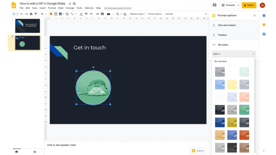
Task: Open the Arrange menu
Action: click(70, 8)
